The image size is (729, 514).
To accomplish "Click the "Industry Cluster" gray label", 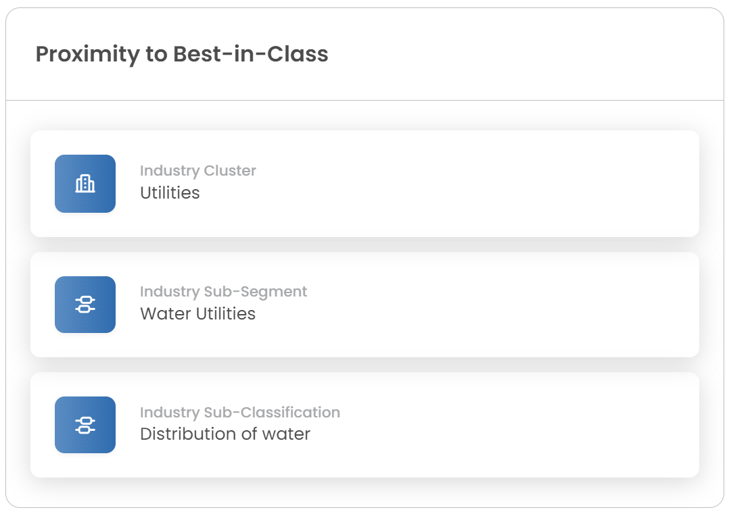I will [x=198, y=171].
